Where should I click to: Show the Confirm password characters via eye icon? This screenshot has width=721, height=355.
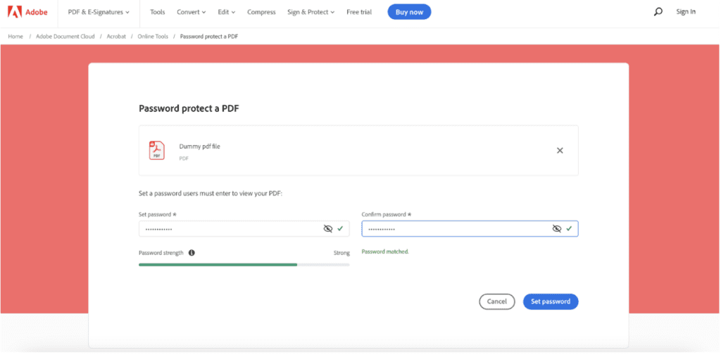(557, 228)
